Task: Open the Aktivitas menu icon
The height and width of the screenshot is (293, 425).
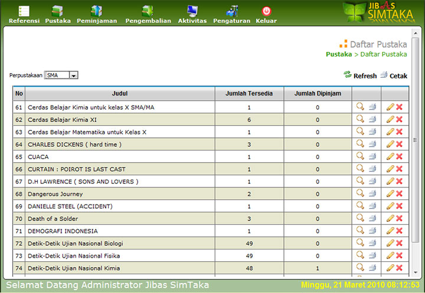Action: [x=192, y=11]
